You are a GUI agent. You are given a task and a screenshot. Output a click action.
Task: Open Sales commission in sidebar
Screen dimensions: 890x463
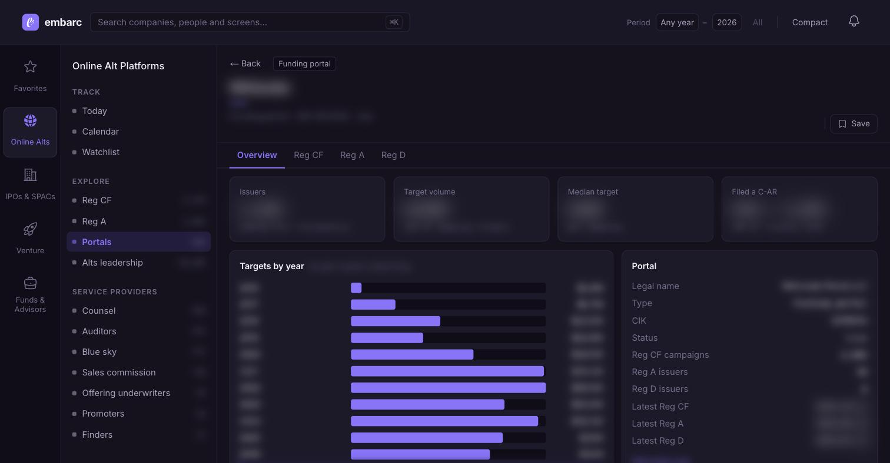tap(138, 373)
